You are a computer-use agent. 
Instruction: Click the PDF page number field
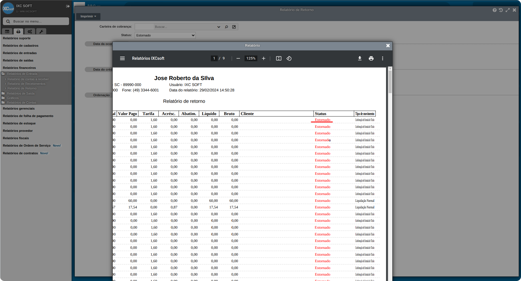pyautogui.click(x=214, y=58)
